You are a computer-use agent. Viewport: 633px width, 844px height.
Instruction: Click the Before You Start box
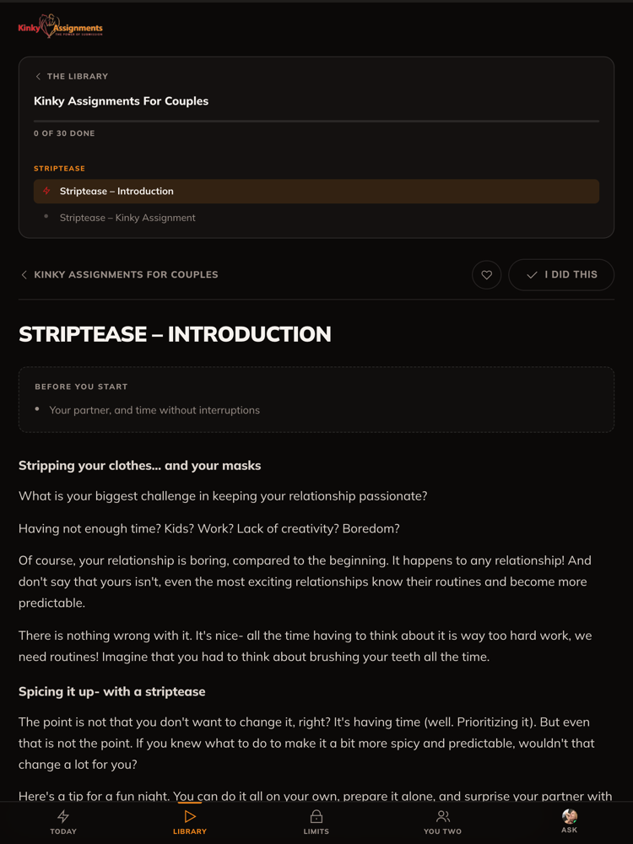[x=316, y=399]
